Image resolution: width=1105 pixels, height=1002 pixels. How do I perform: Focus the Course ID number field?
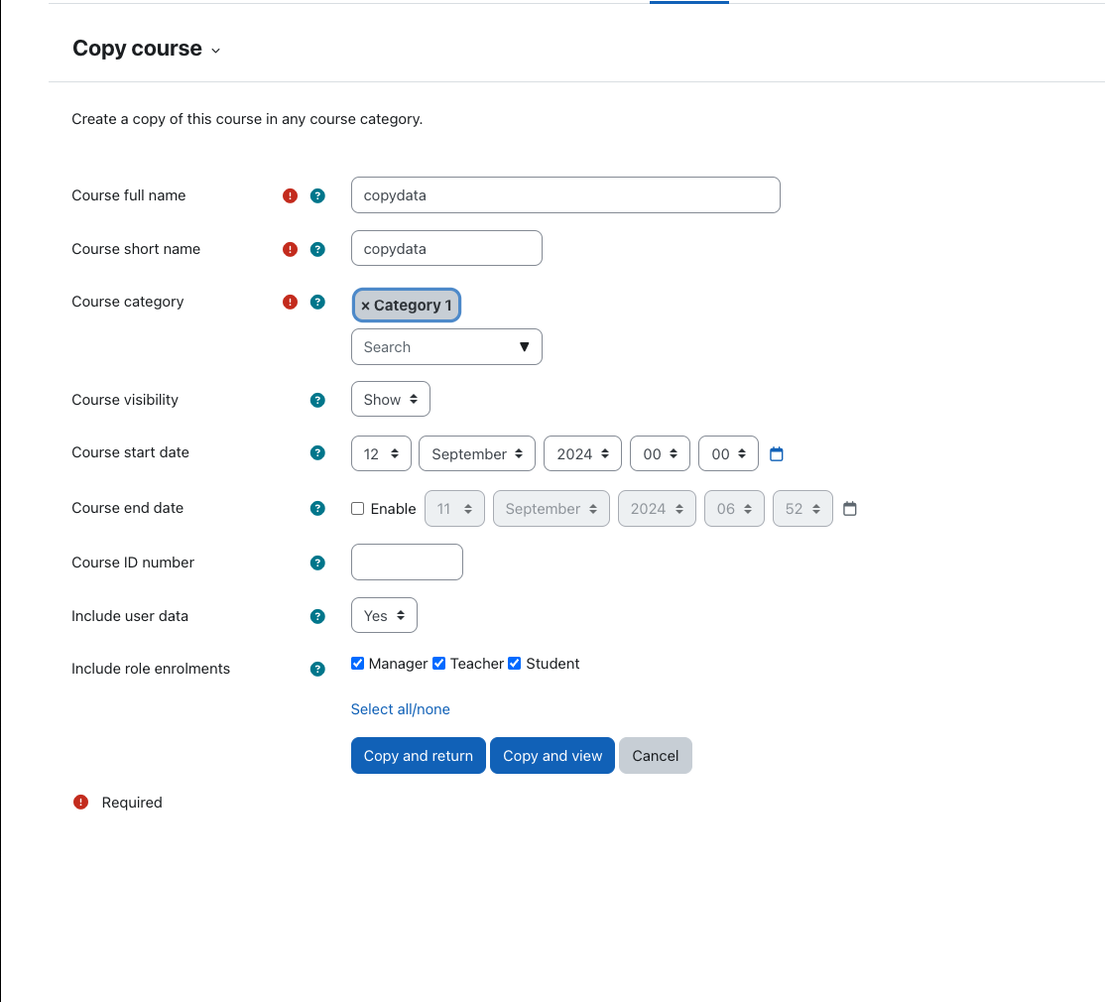point(408,563)
